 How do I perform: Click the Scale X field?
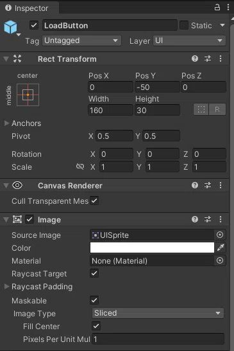click(116, 166)
